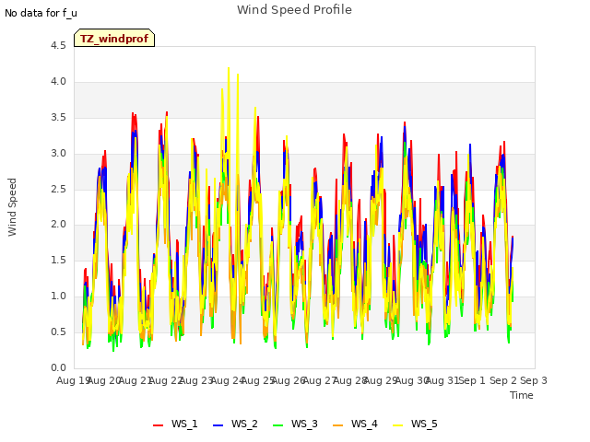Image resolution: width=590 pixels, height=442 pixels.
Task: Click the 3.0 y-axis tick label
Action: (x=58, y=154)
